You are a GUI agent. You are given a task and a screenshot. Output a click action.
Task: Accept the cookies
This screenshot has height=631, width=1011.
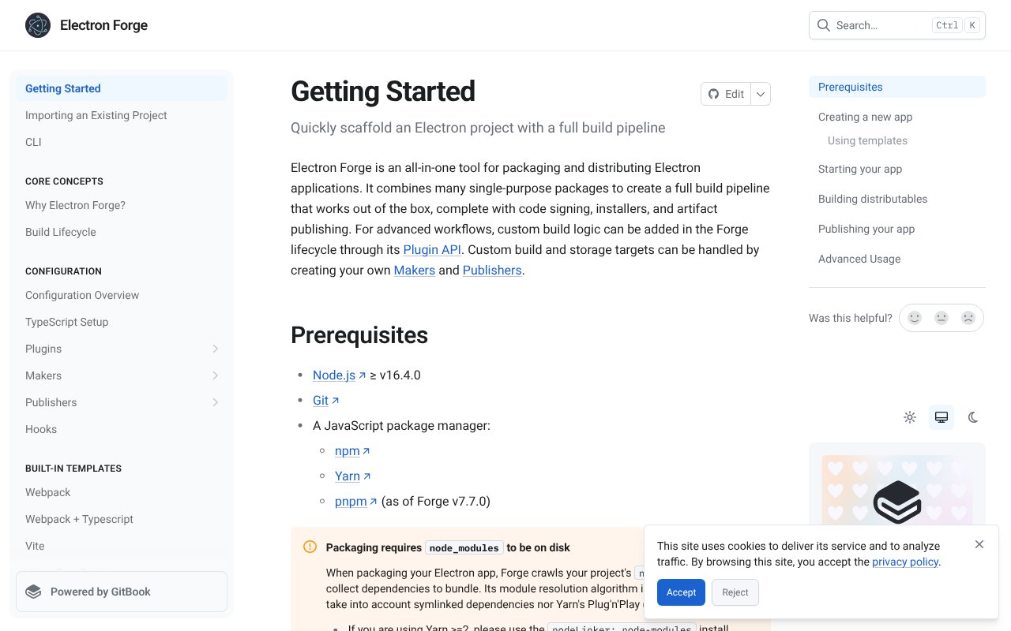click(681, 592)
